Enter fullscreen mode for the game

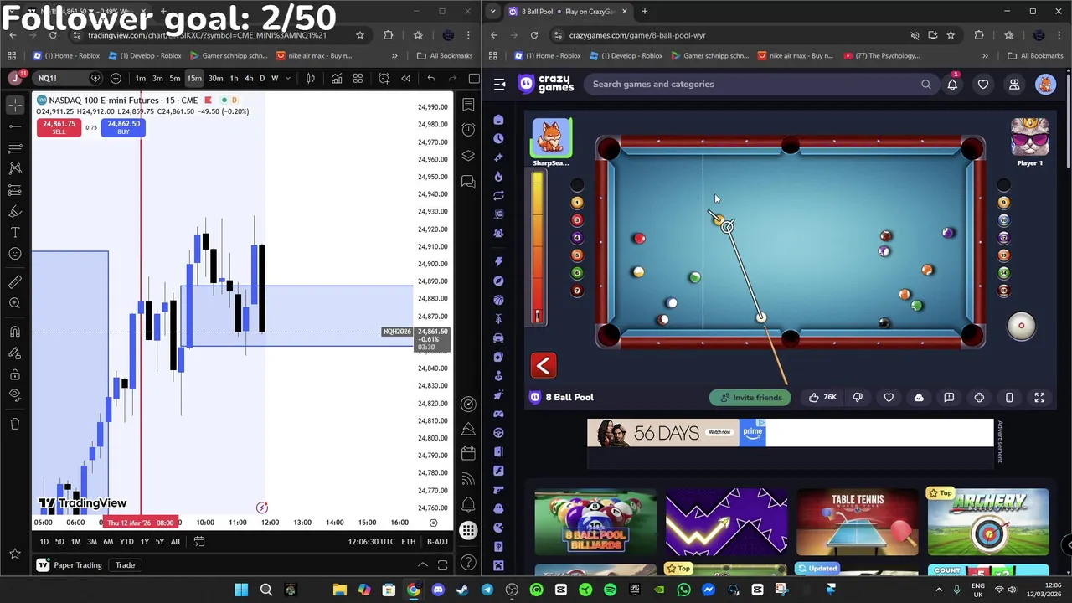point(1039,398)
